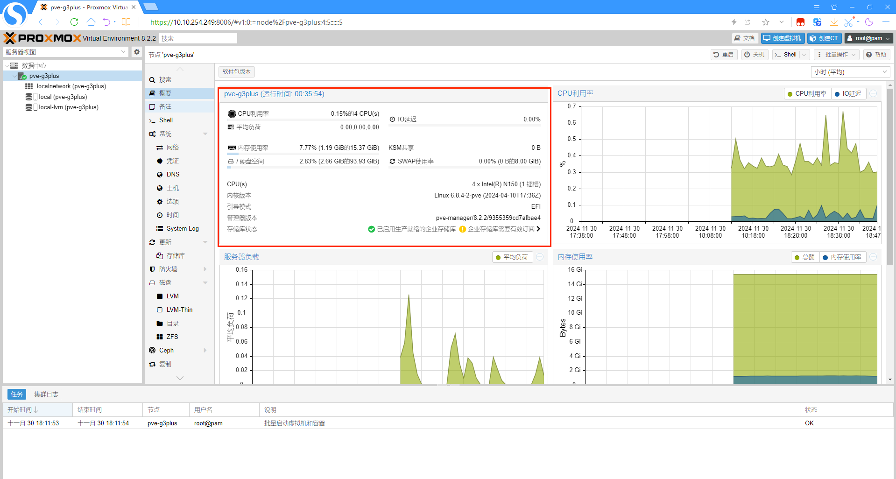The image size is (896, 479).
Task: Open the browser downloads arrow icon
Action: pos(834,22)
